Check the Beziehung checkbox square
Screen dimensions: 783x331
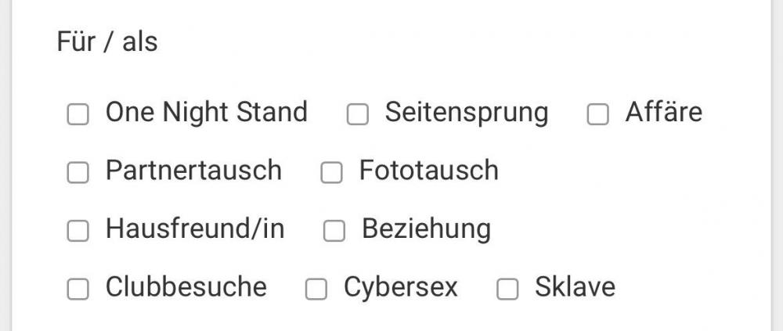pos(334,231)
